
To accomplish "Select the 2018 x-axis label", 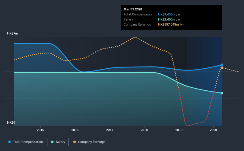I will click(144, 130).
